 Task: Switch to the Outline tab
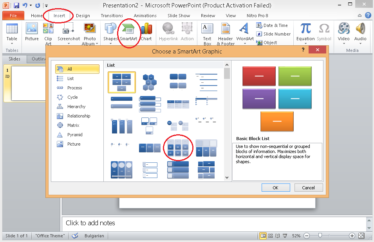pos(38,59)
